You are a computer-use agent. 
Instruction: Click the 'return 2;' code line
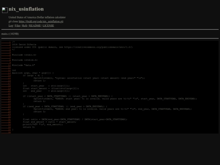pyautogui.click(x=40, y=101)
